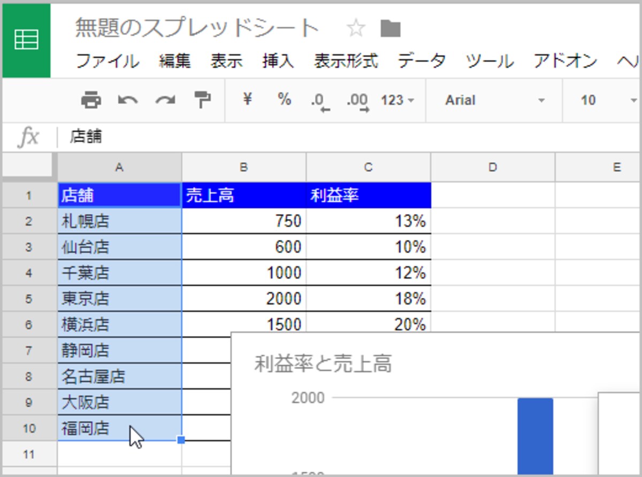
Task: Open the ファイル menu
Action: [x=108, y=61]
